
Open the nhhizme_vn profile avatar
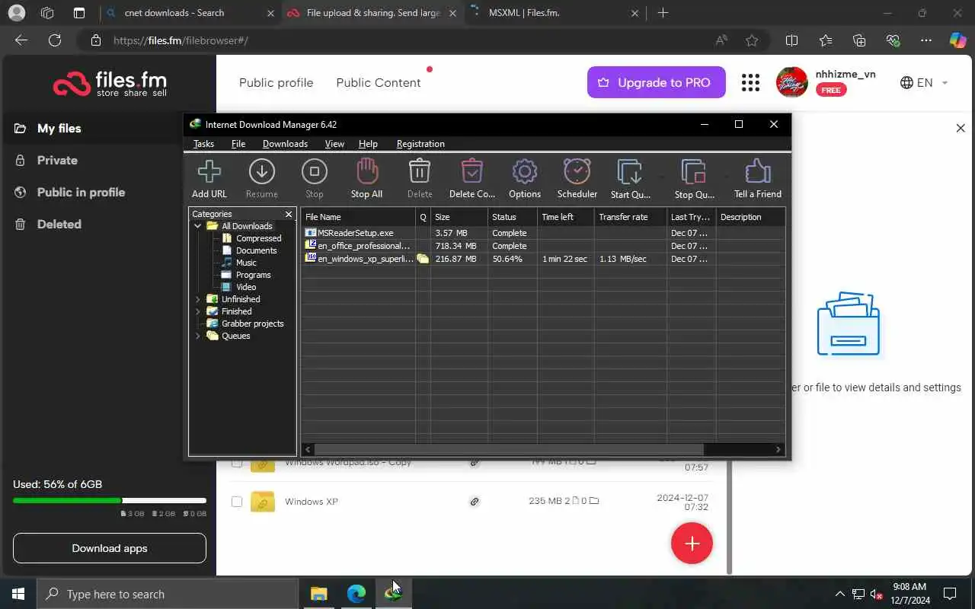click(791, 82)
